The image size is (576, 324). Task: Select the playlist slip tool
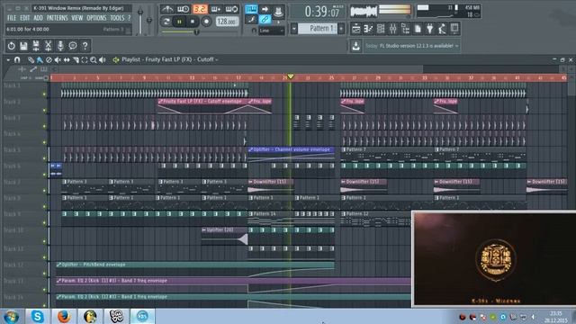click(x=67, y=59)
